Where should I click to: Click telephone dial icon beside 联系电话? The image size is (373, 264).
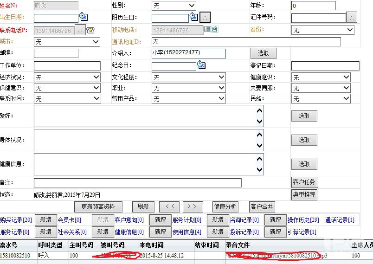(x=91, y=30)
